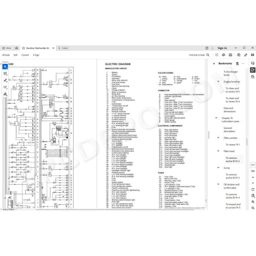Open the notifications bell icon
Viewport: 256px width, 256px height.
click(212, 48)
